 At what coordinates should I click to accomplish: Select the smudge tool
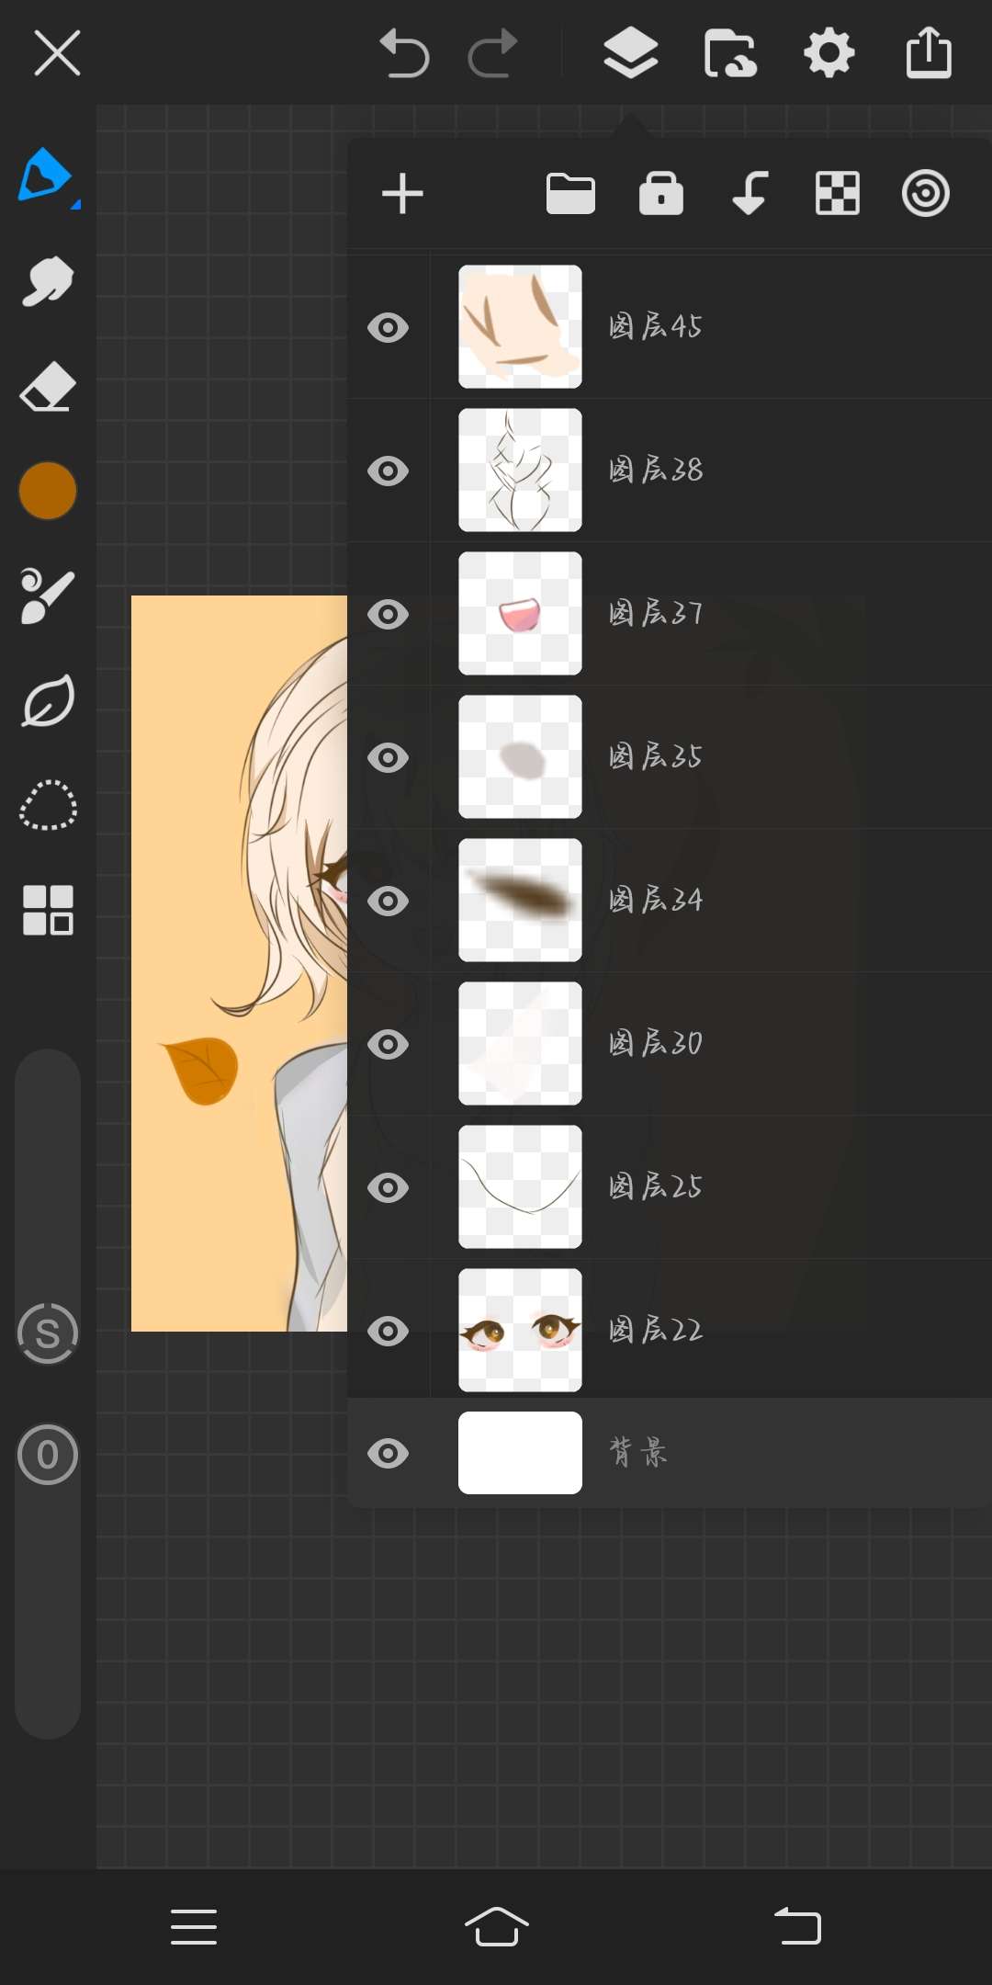click(48, 280)
